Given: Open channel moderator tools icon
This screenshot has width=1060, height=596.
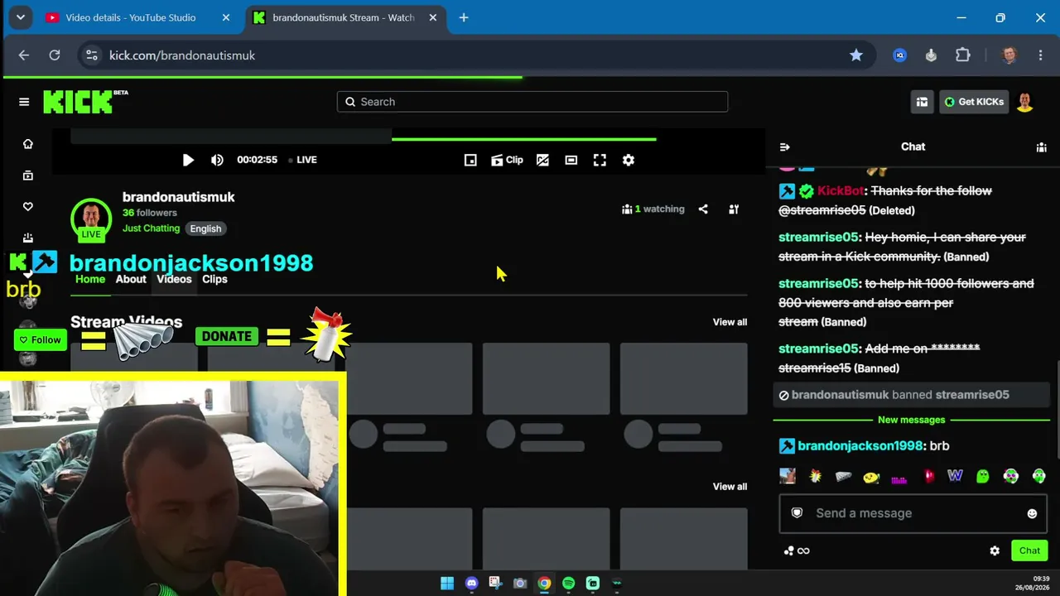Looking at the screenshot, I should [734, 209].
